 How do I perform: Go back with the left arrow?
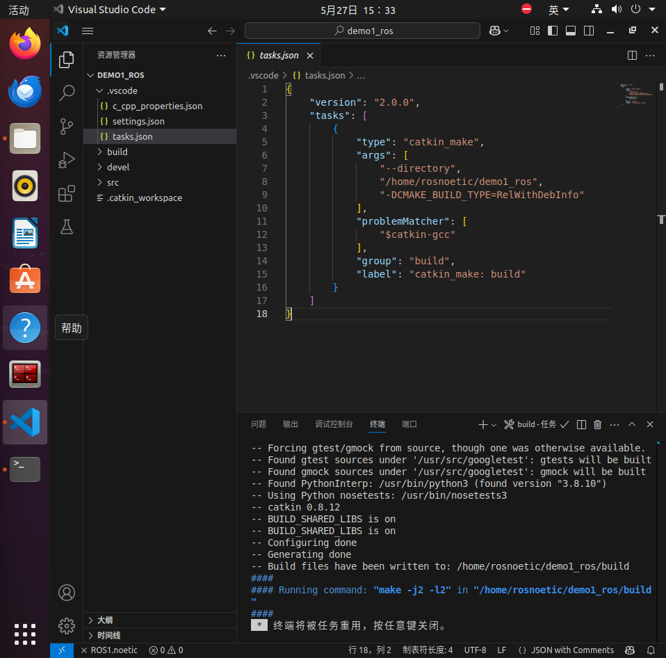(x=212, y=31)
